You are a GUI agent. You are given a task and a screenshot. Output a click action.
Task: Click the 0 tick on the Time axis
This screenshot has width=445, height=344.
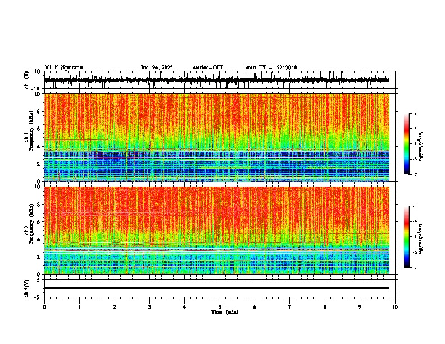tap(44, 307)
